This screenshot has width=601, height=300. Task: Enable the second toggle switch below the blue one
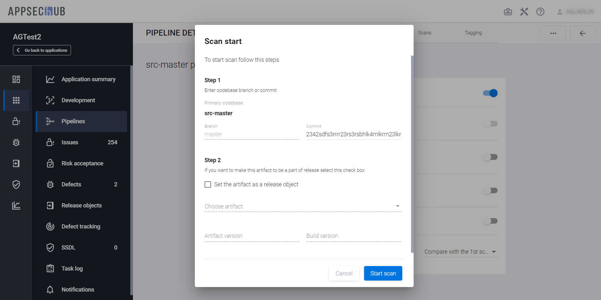[x=490, y=124]
